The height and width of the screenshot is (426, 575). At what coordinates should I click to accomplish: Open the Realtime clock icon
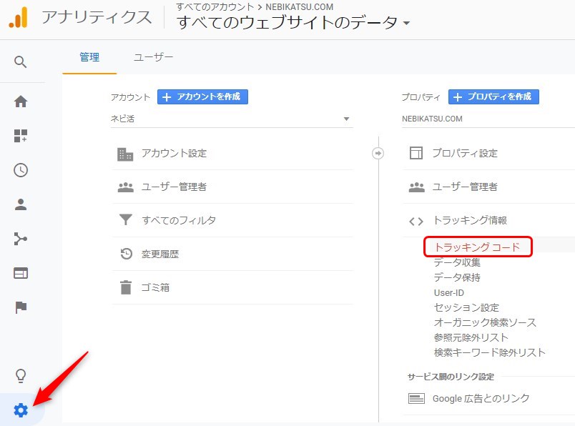pos(21,170)
